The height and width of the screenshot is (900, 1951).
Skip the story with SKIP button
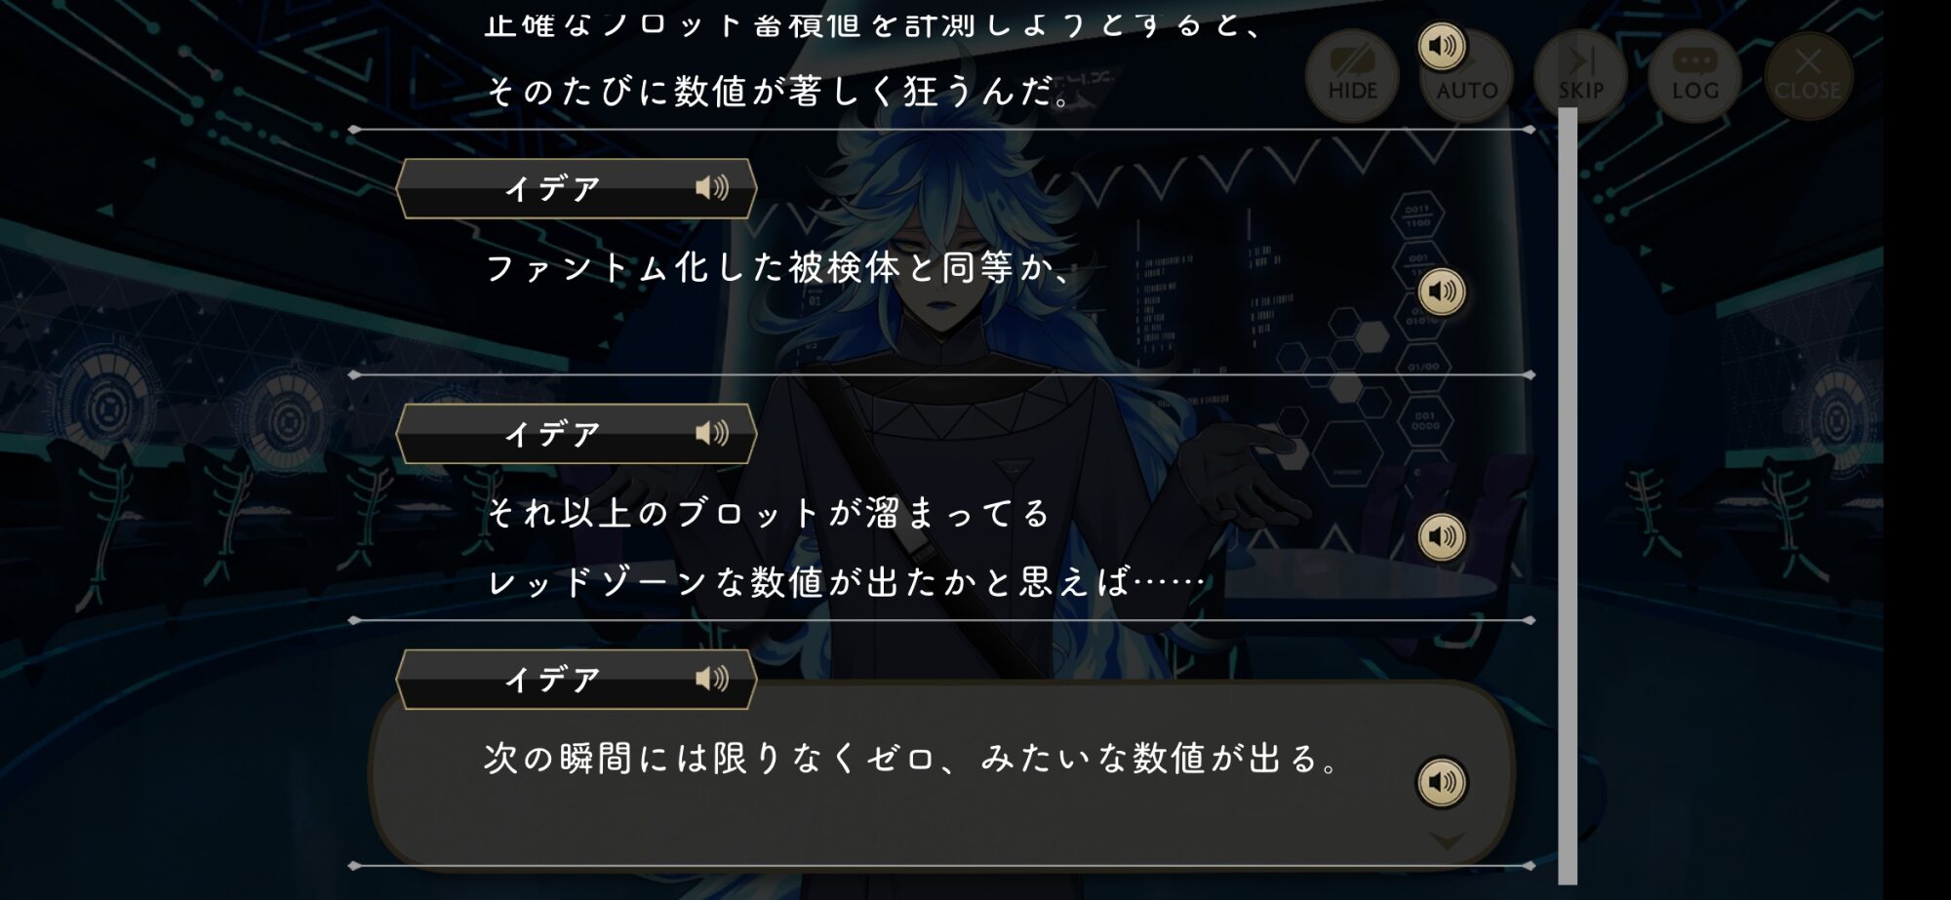point(1580,76)
